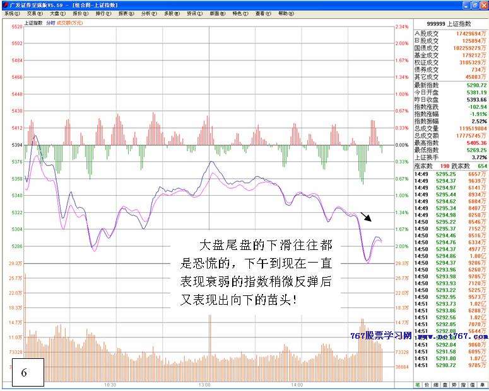Screen dimensions: 489x391
Task: Click the 最新指数 value 5290.72
Action: point(476,85)
